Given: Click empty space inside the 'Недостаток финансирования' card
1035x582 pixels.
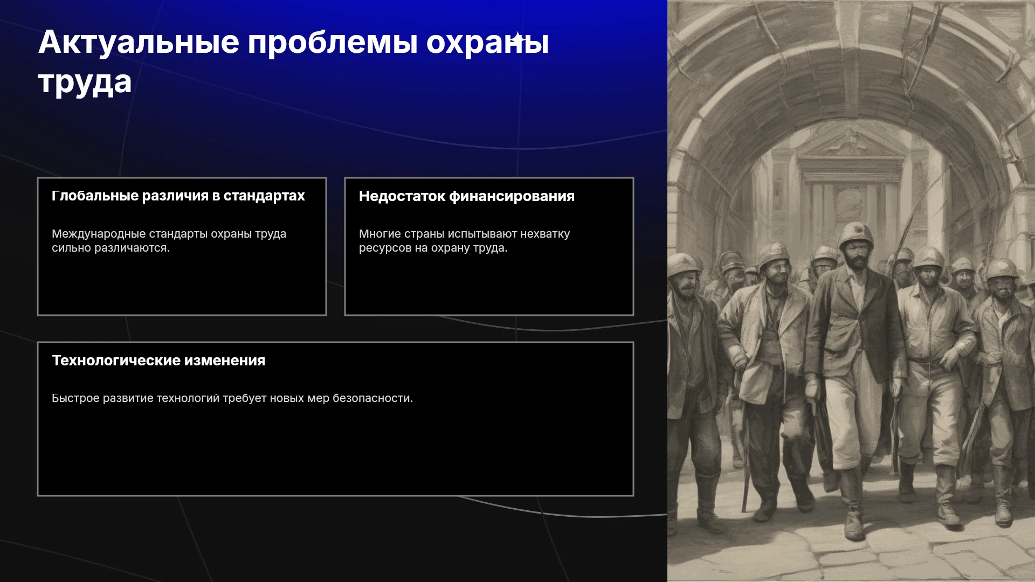Looking at the screenshot, I should click(x=489, y=286).
